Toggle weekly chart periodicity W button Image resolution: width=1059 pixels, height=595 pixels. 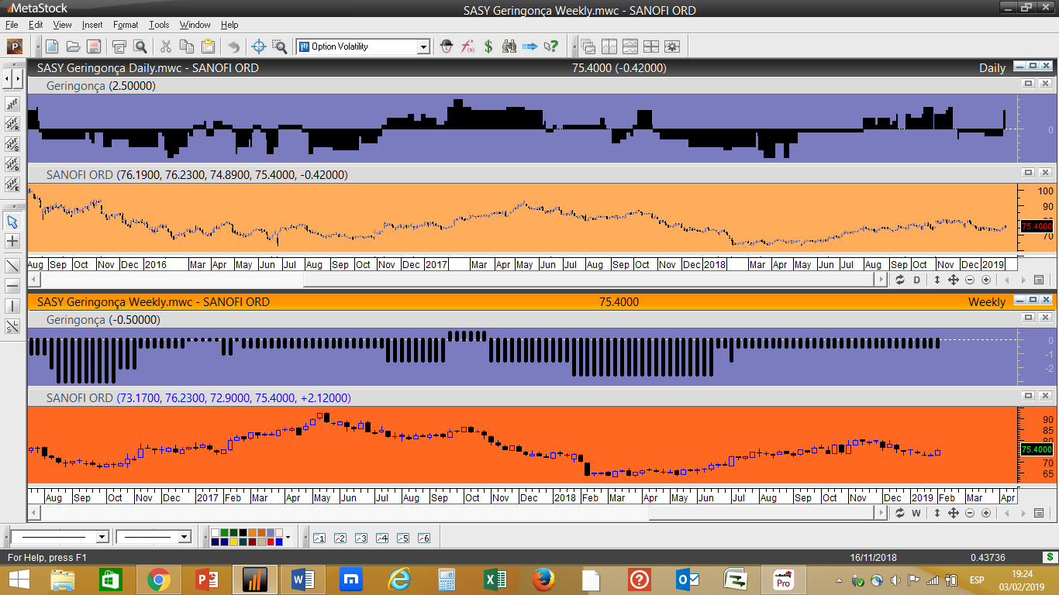(916, 513)
